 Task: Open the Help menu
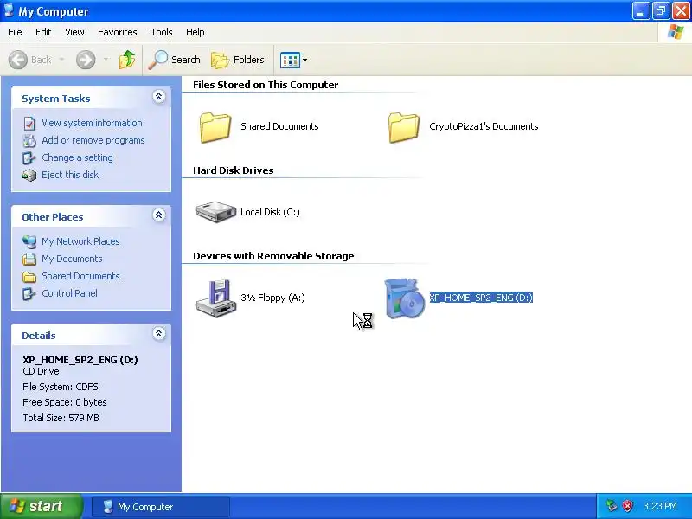point(195,32)
